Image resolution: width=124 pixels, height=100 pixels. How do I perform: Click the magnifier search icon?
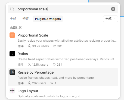[12, 9]
